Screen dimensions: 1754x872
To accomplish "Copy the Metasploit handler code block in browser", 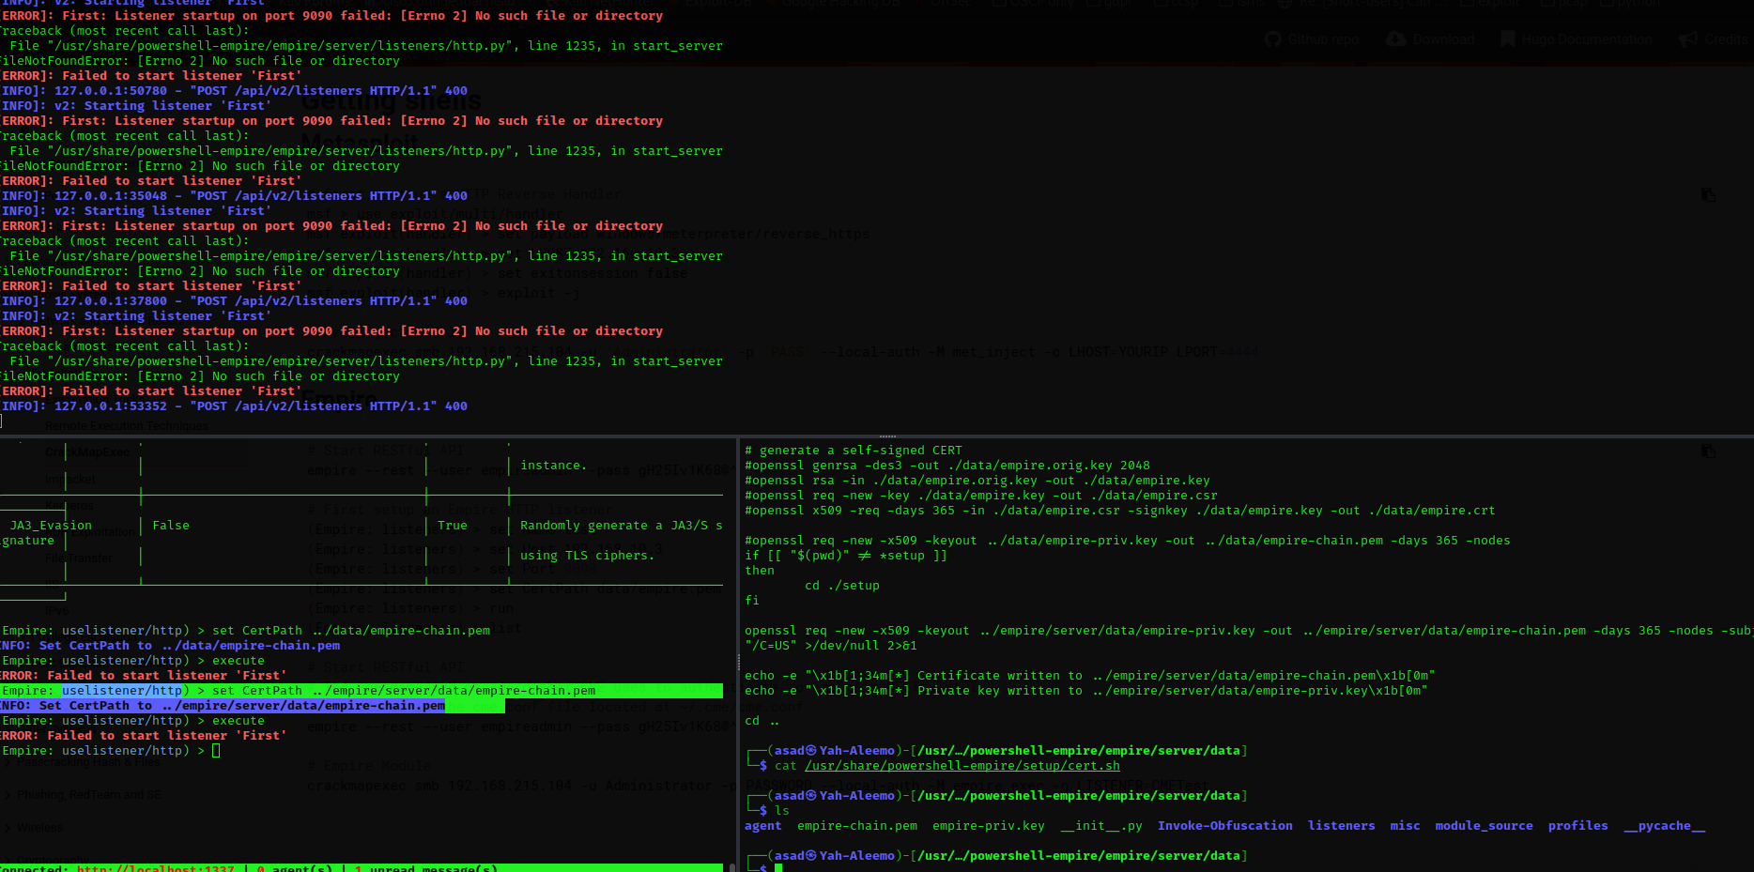I will pyautogui.click(x=1708, y=194).
